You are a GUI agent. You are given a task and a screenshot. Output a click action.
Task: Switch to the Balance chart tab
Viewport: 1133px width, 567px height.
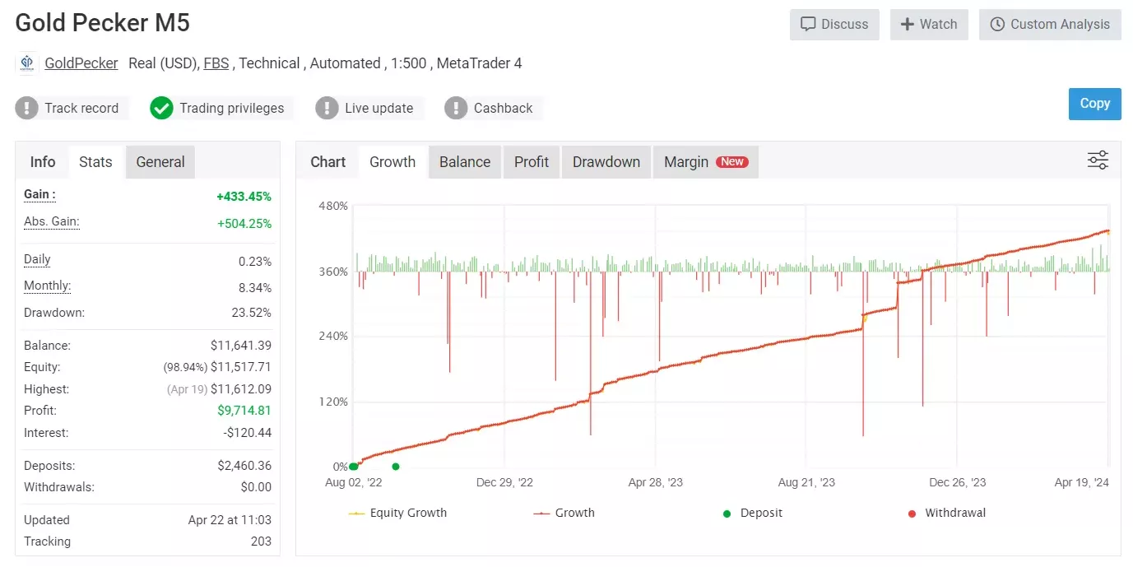click(465, 162)
